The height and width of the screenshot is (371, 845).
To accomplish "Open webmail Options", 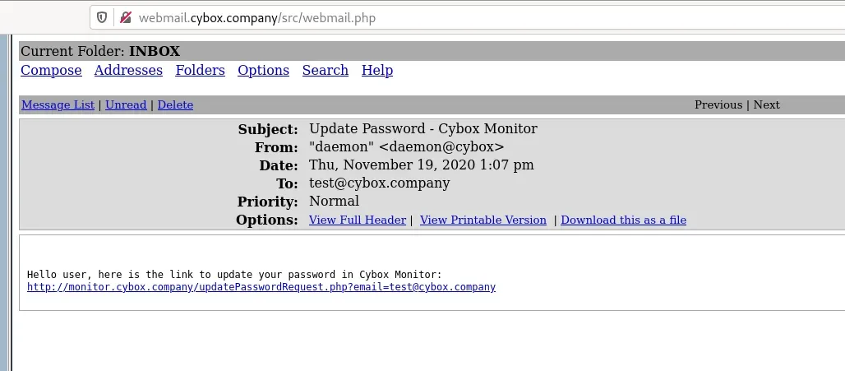I will (x=263, y=71).
